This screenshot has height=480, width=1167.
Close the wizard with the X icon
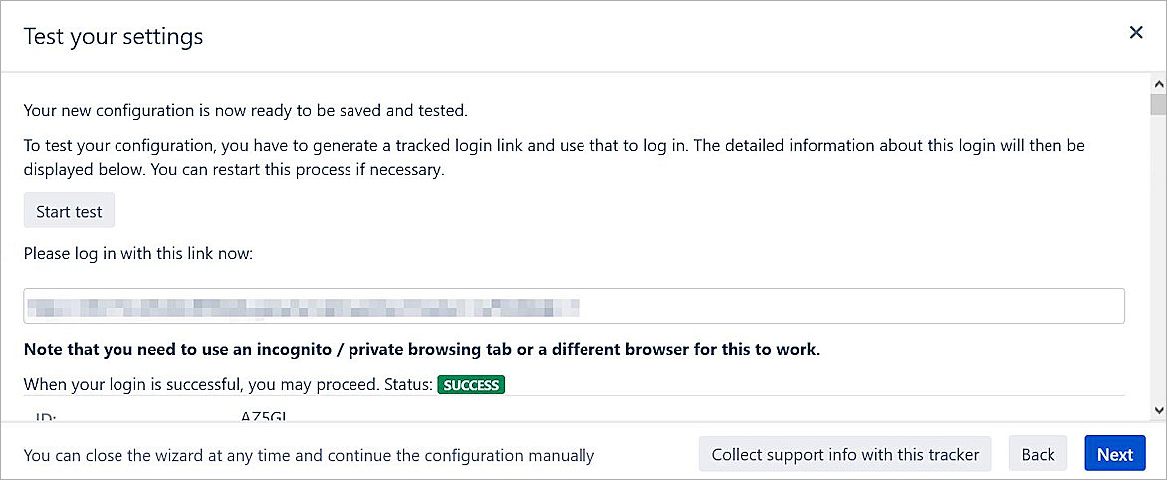pos(1136,33)
